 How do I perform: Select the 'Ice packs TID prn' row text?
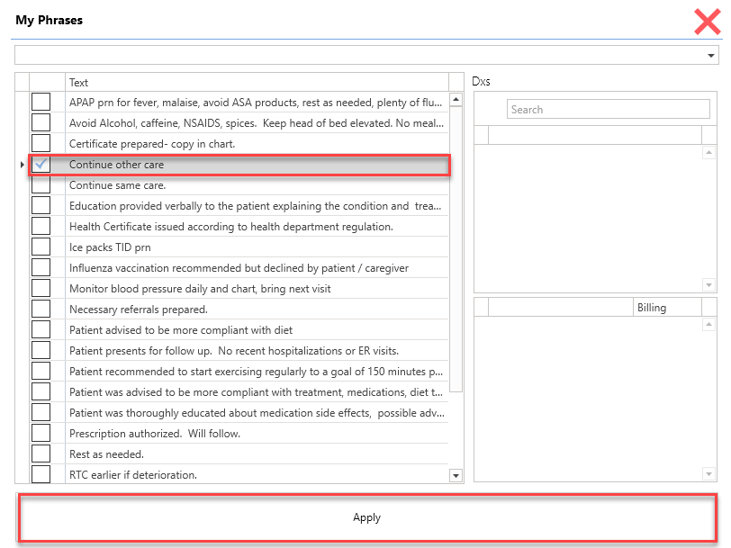click(110, 247)
